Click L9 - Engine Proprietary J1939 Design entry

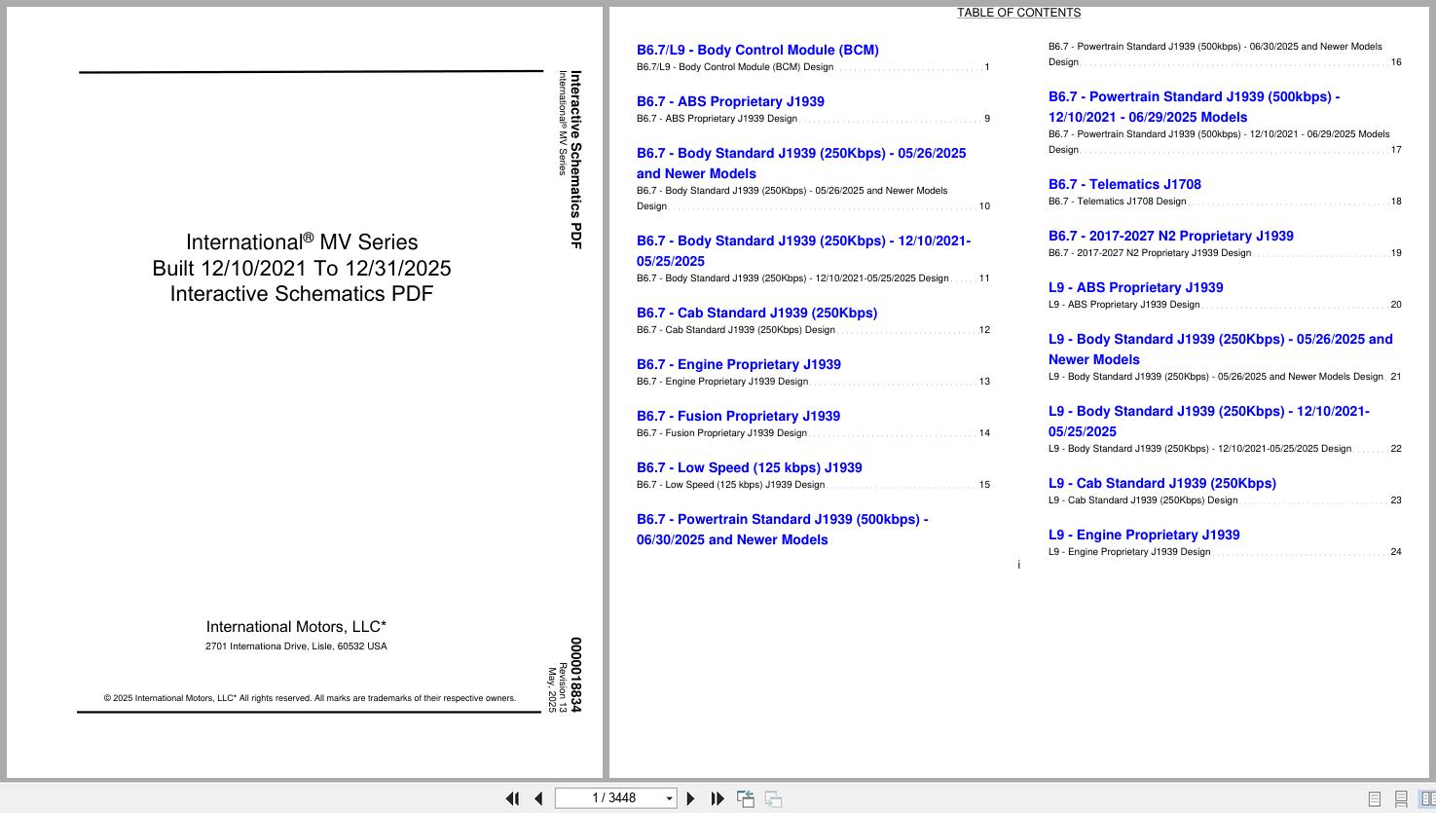(x=1225, y=552)
